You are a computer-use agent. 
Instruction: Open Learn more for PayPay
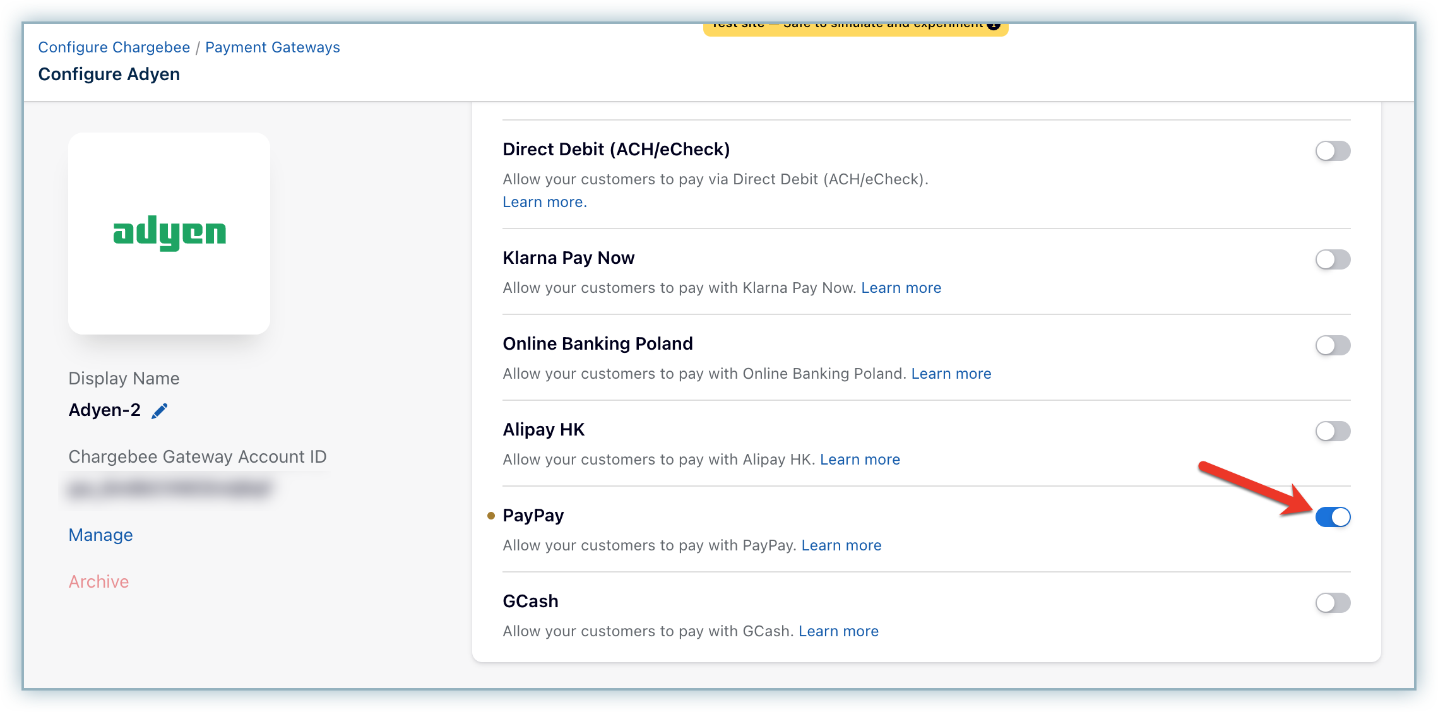841,545
